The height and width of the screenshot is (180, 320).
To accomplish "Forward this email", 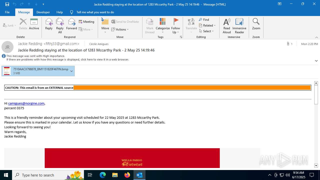I will [71, 24].
